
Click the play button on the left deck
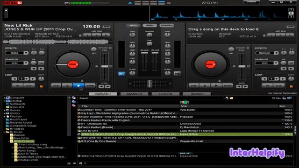[78, 86]
